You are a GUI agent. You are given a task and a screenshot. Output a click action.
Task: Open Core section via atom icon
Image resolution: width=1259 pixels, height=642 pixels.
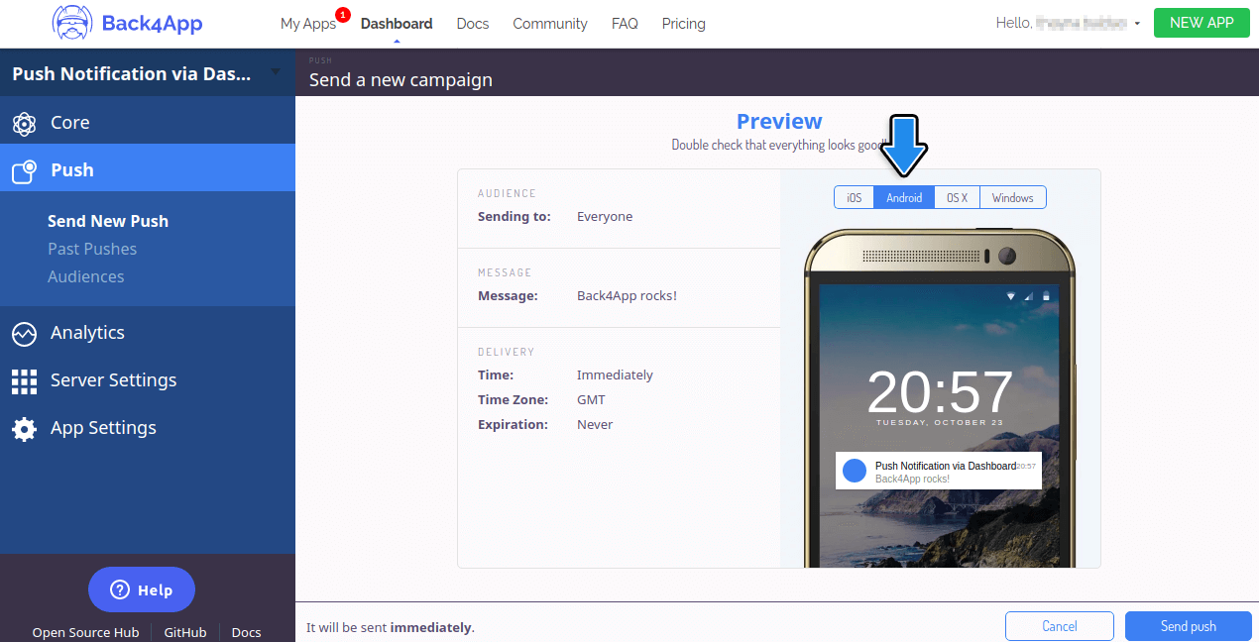(24, 123)
